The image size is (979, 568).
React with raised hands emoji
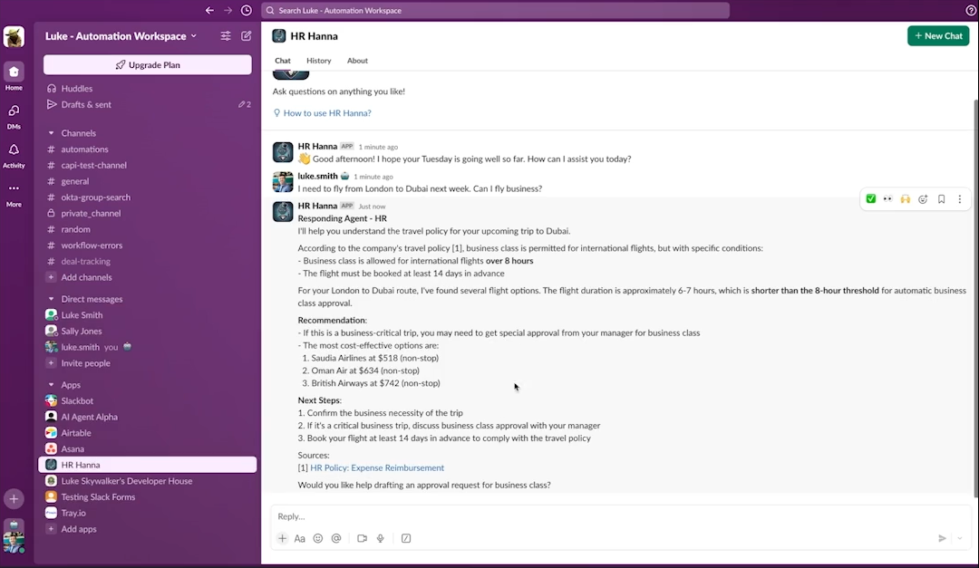[x=906, y=199]
